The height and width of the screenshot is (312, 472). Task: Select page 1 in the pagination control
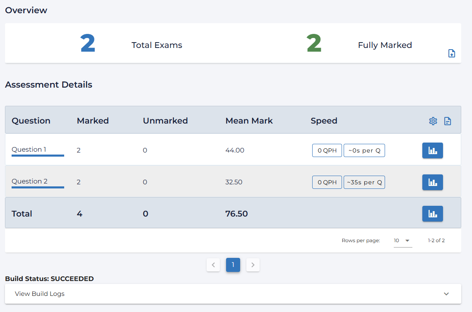pyautogui.click(x=233, y=265)
